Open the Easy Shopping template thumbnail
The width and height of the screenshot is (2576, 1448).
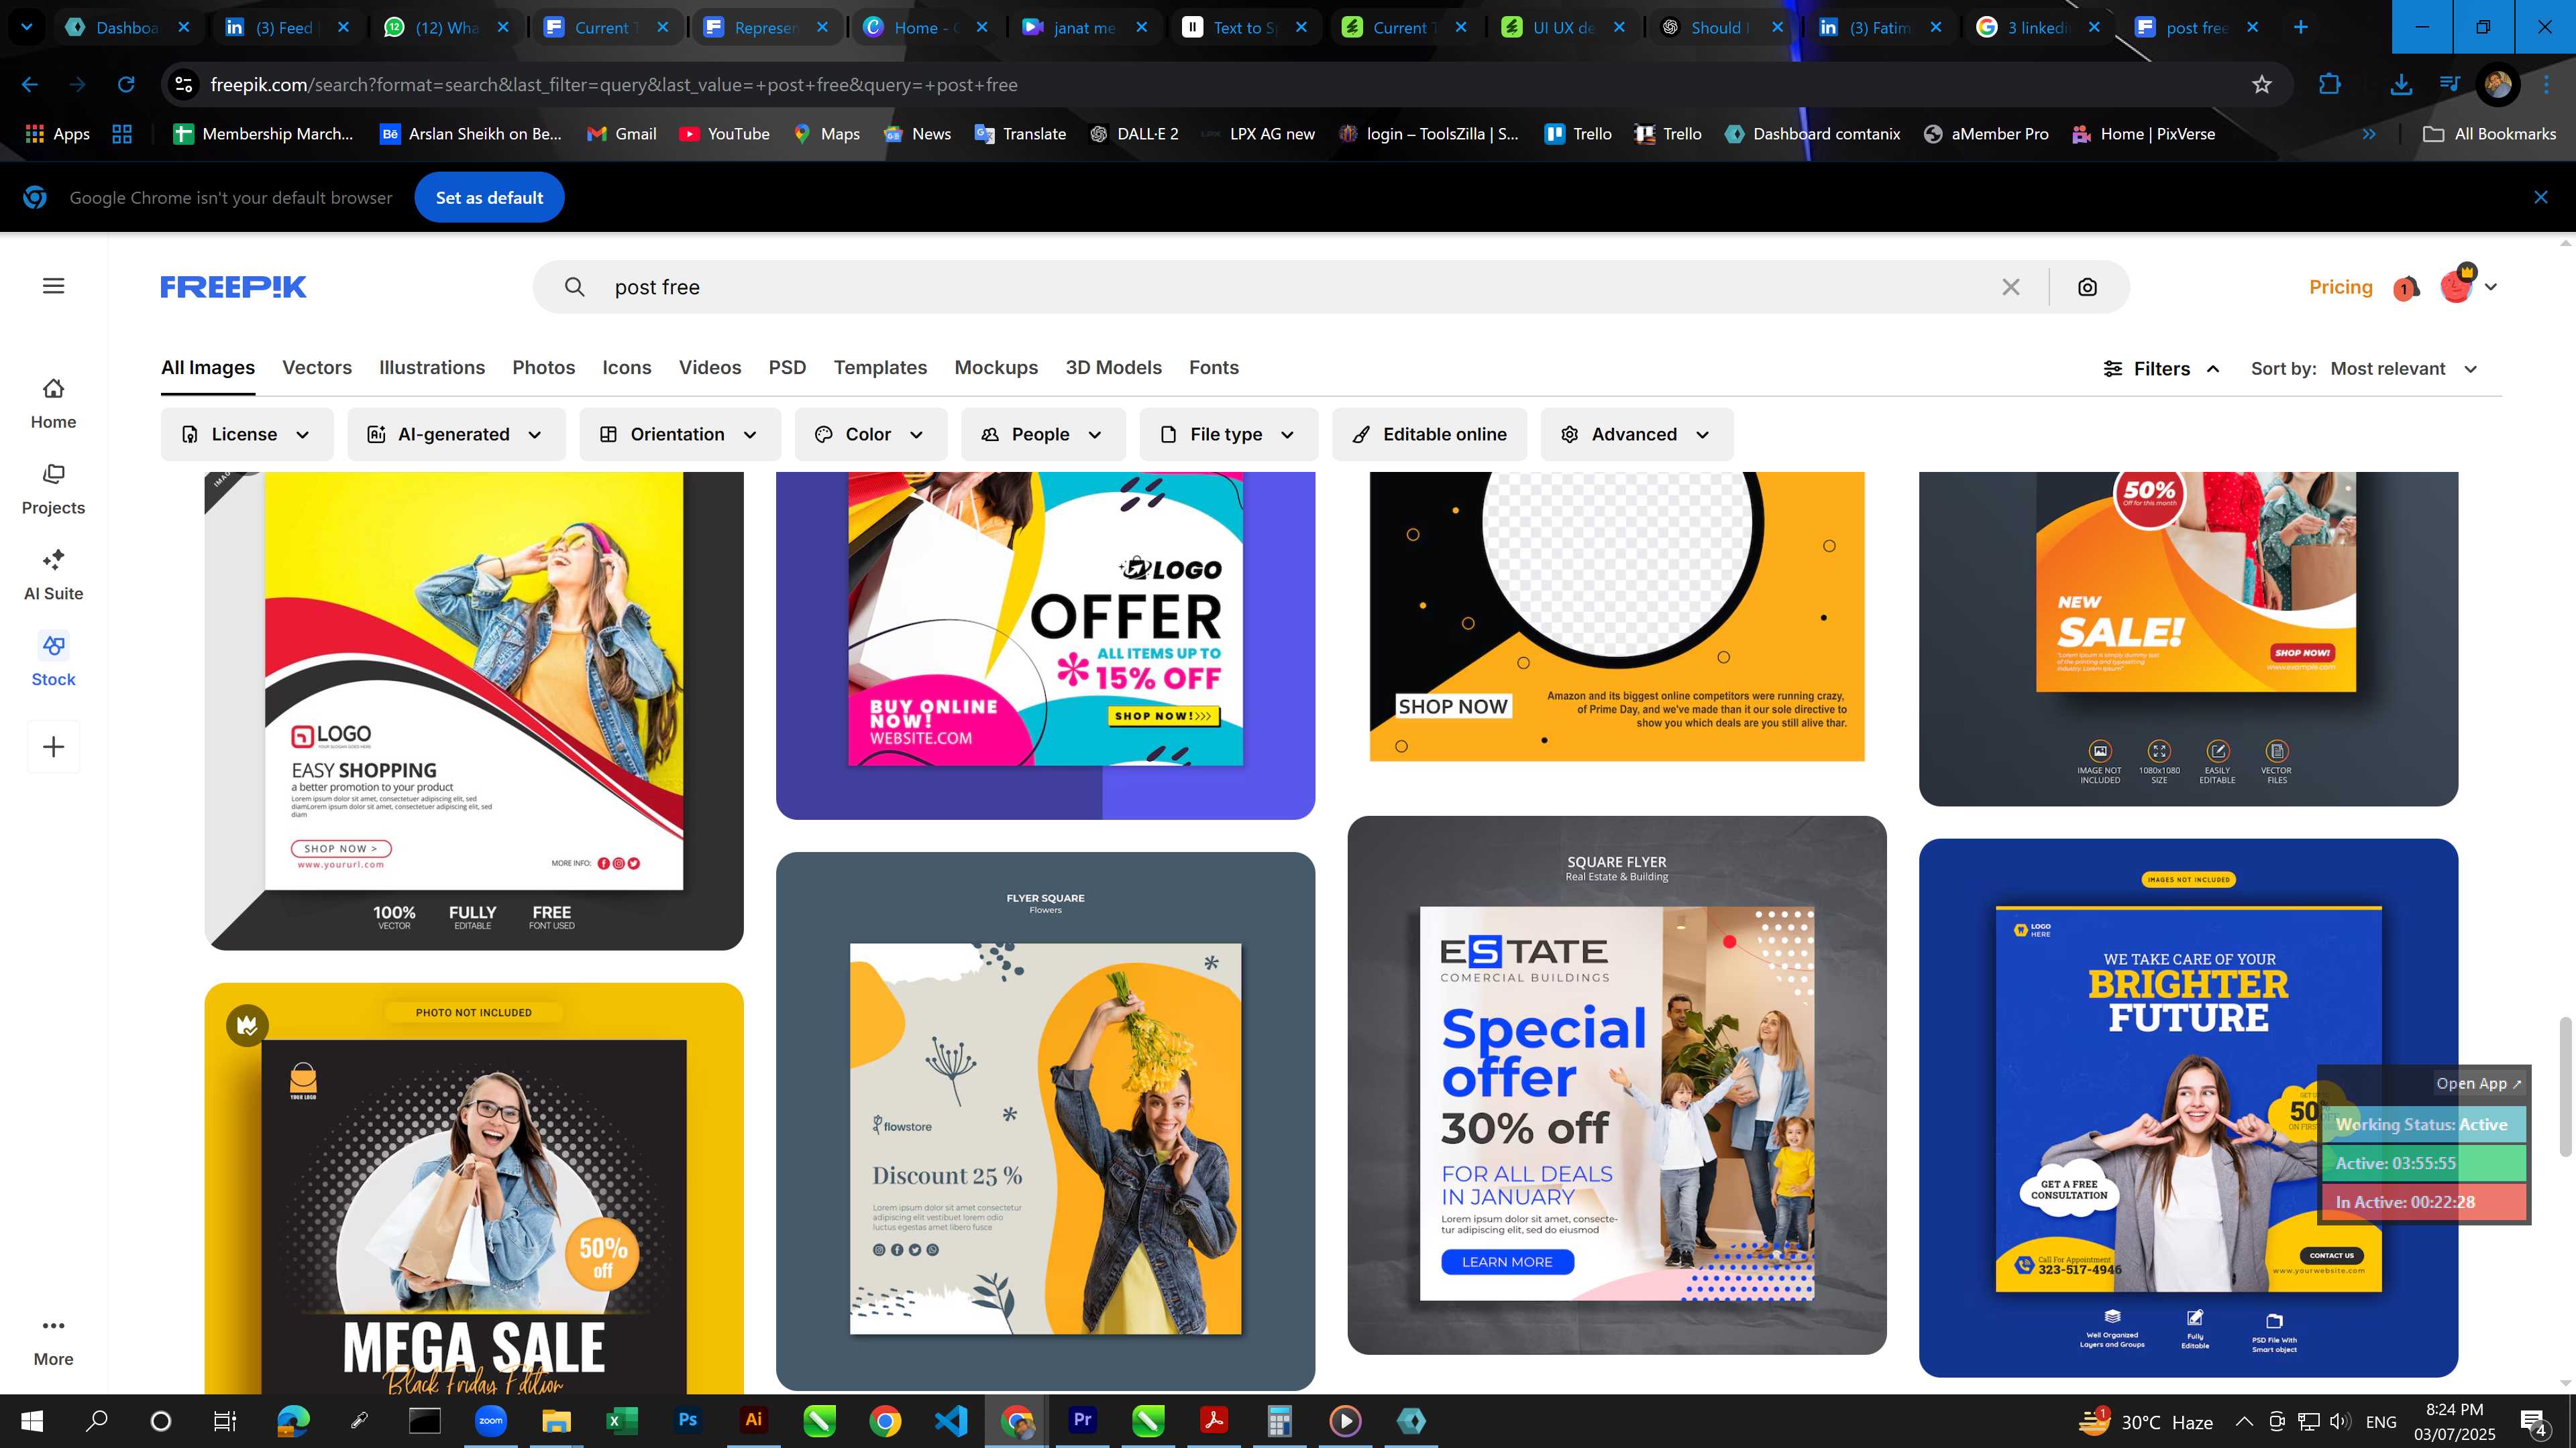[x=474, y=711]
